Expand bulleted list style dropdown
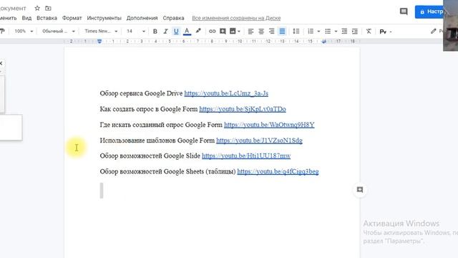 [336, 32]
